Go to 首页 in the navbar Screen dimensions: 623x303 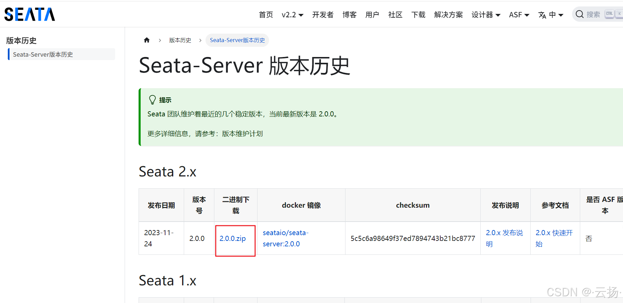click(266, 15)
